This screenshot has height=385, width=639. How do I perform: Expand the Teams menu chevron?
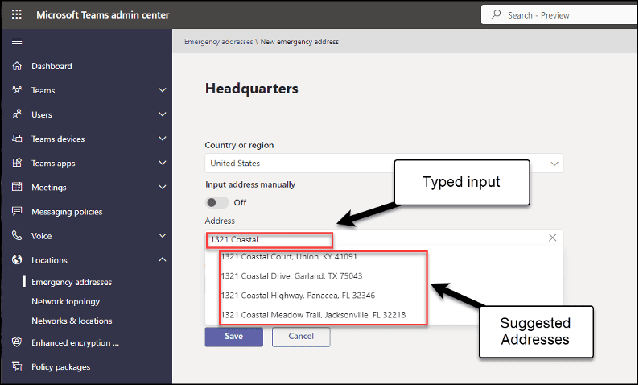[x=163, y=90]
